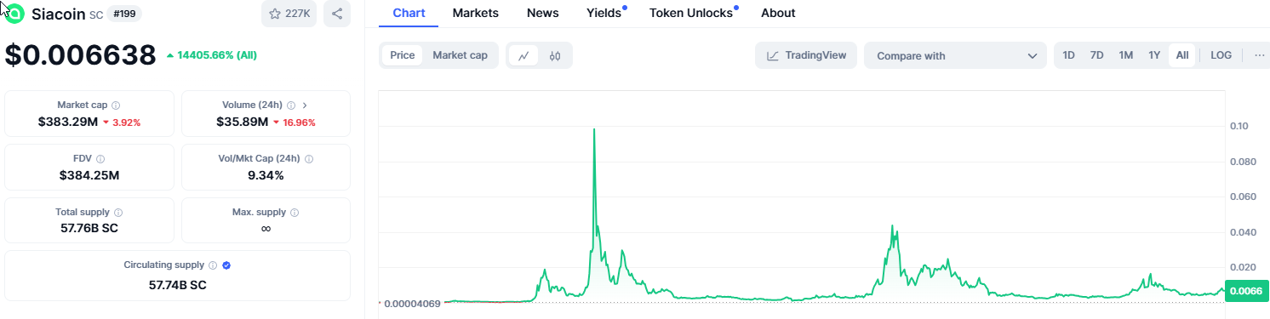Screen dimensions: 1270x319
Task: Open the TradingView chart button
Action: pyautogui.click(x=806, y=56)
